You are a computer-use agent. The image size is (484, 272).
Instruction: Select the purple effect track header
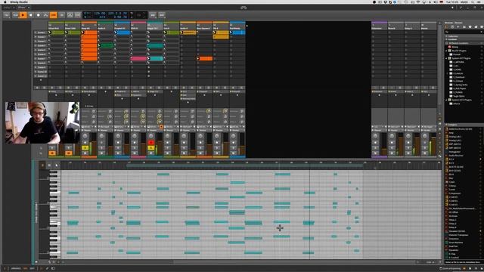[379, 26]
